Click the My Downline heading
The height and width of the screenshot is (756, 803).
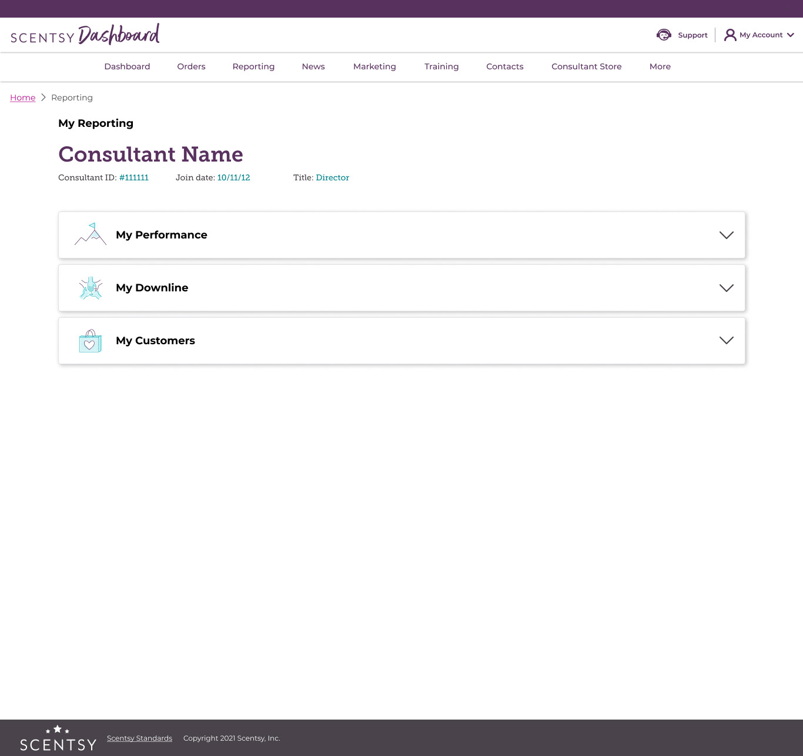coord(152,288)
